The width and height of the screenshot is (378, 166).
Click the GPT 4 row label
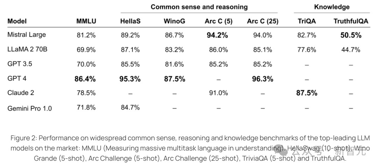click(17, 78)
